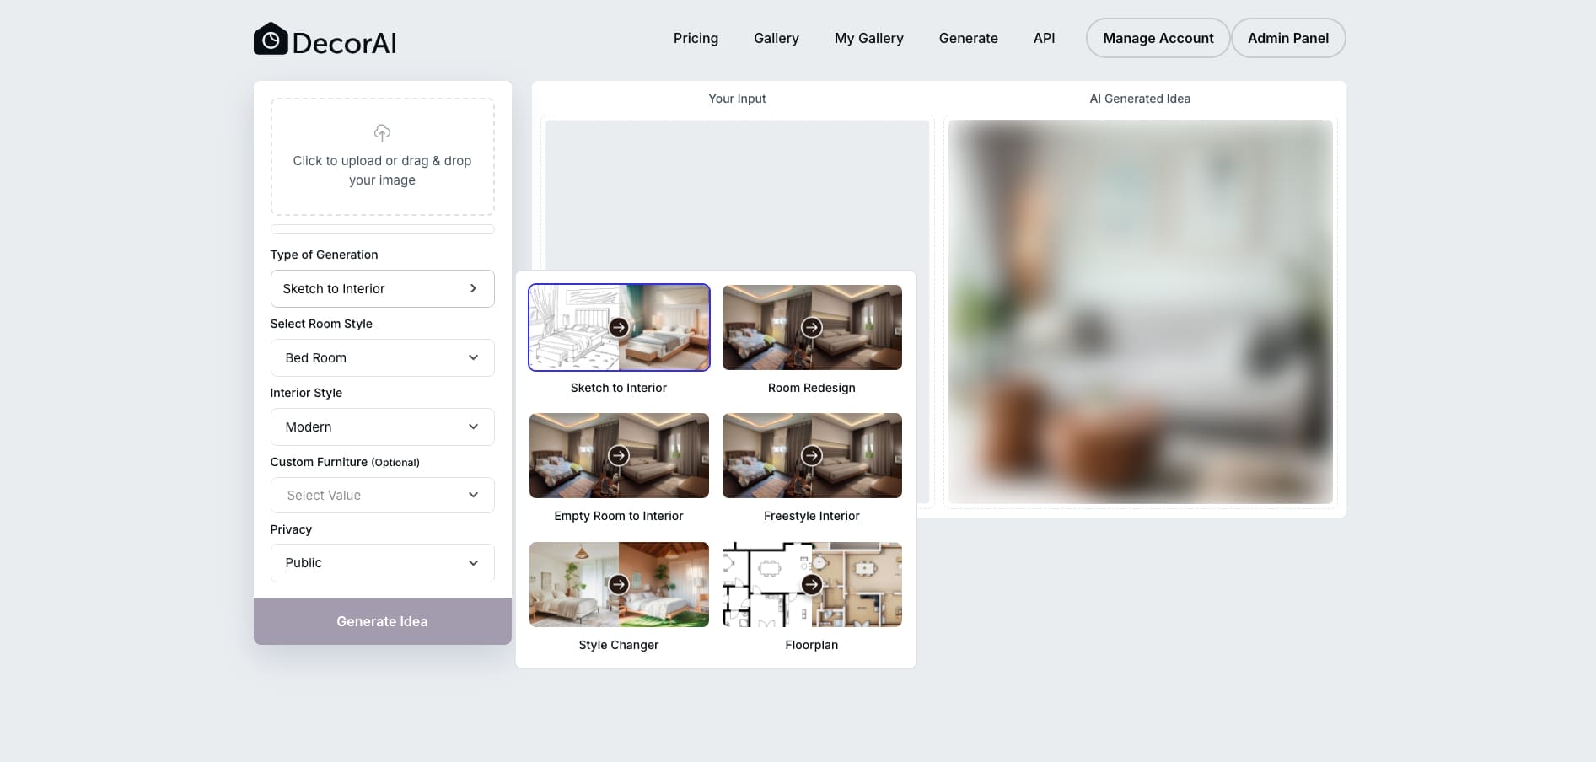
Task: Click the upload cloud icon
Action: coord(382,132)
